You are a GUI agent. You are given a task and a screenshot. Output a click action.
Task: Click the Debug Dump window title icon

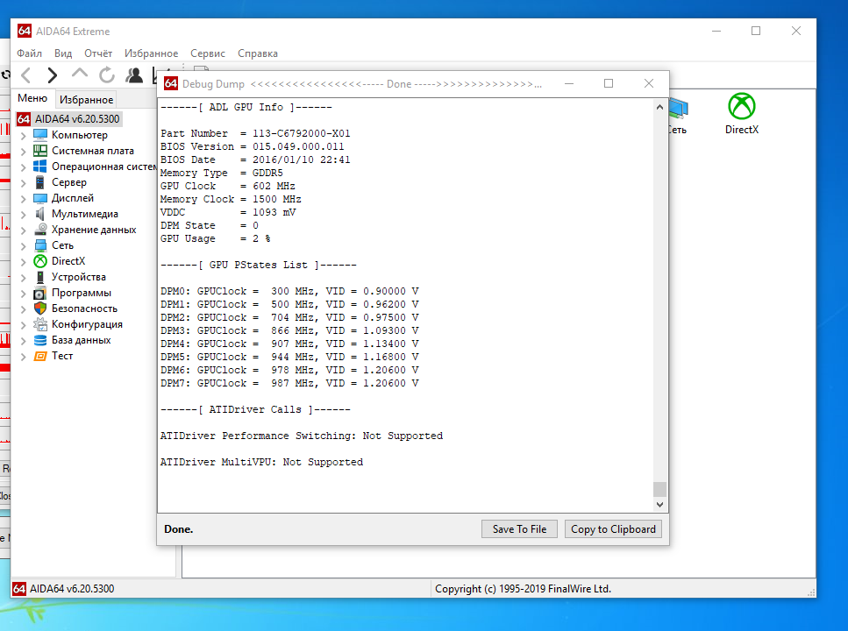click(x=171, y=83)
